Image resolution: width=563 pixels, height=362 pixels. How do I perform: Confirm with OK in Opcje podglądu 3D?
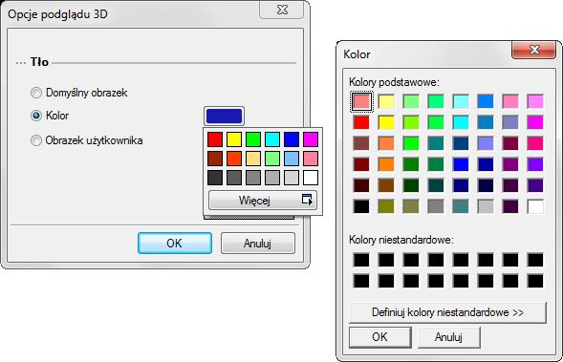(x=175, y=244)
